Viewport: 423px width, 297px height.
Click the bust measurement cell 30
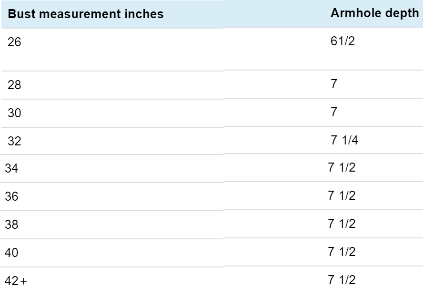tap(15, 113)
